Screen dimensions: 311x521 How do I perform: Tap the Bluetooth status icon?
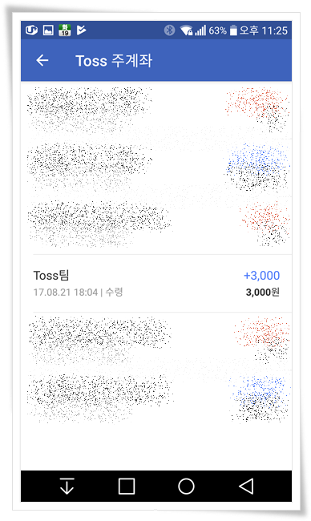coord(169,30)
